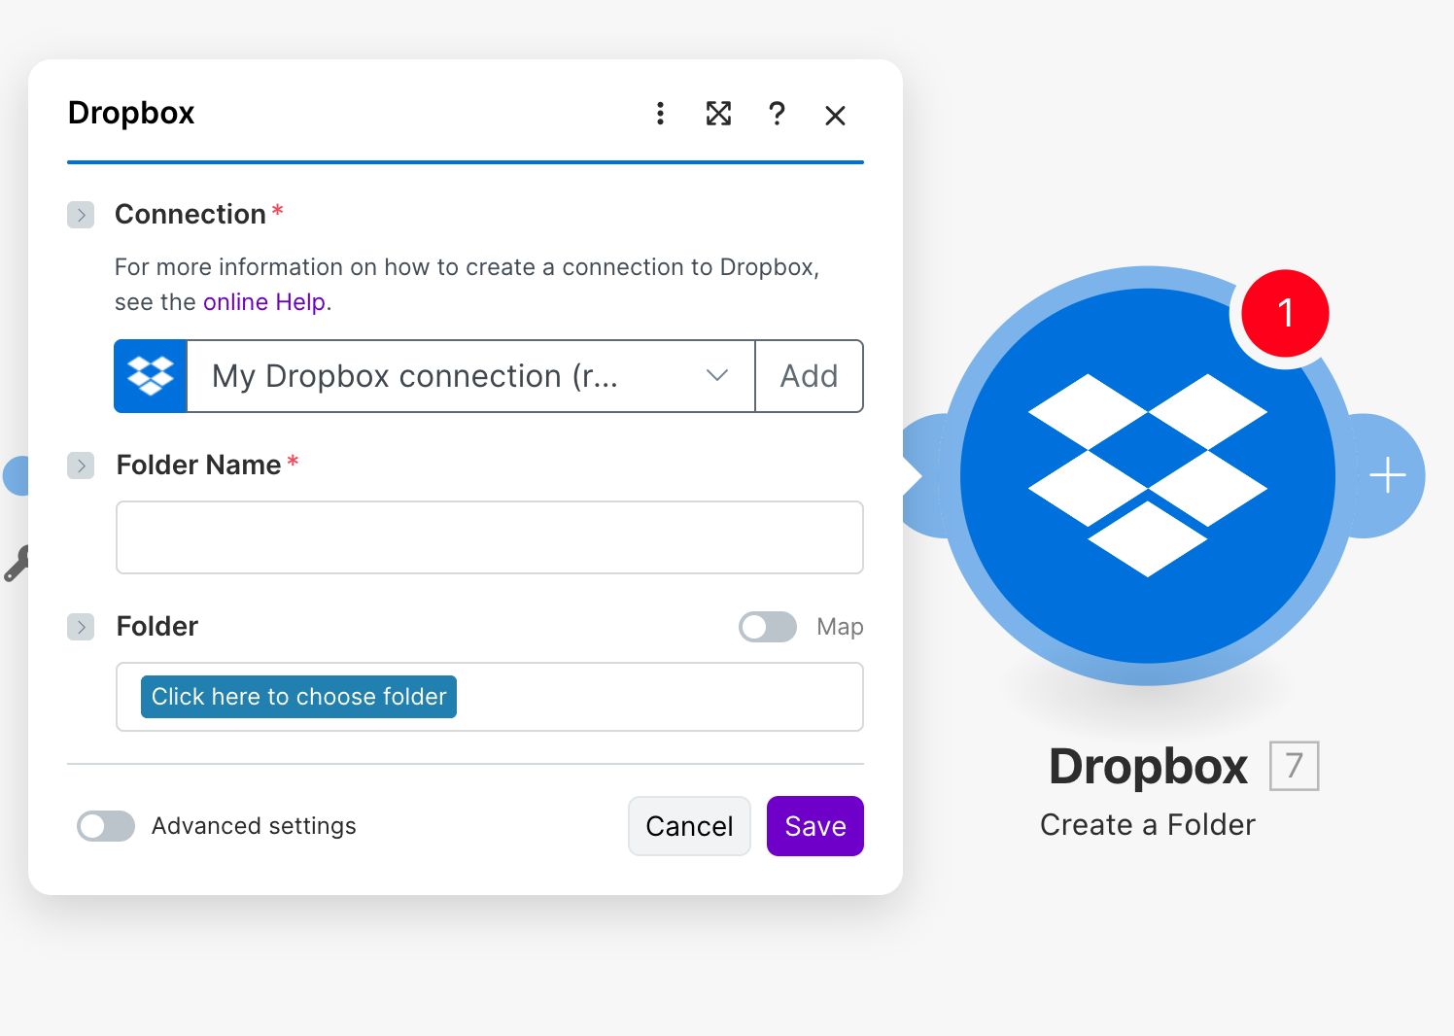
Task: Toggle the Map switch for Folder
Action: (x=768, y=627)
